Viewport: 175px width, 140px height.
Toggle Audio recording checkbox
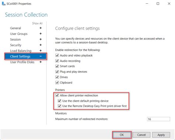(57, 61)
